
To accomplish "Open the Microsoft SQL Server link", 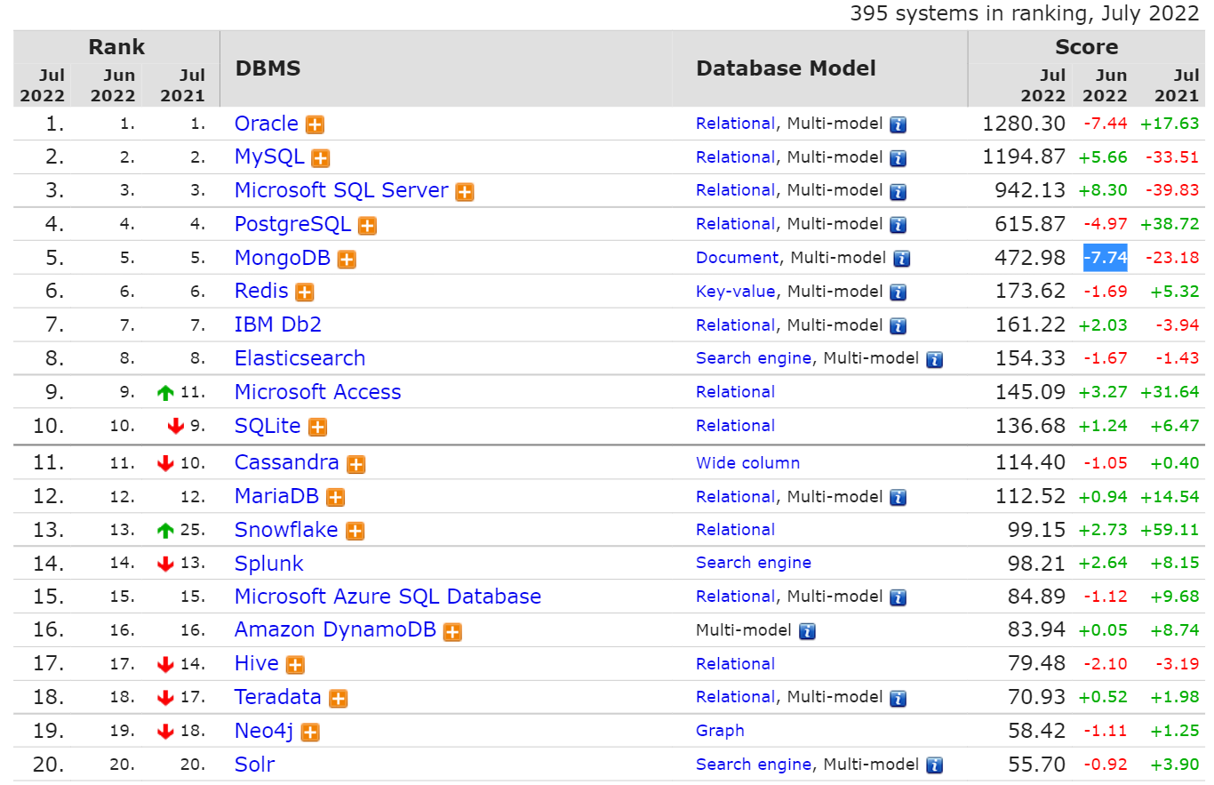I will pyautogui.click(x=341, y=190).
